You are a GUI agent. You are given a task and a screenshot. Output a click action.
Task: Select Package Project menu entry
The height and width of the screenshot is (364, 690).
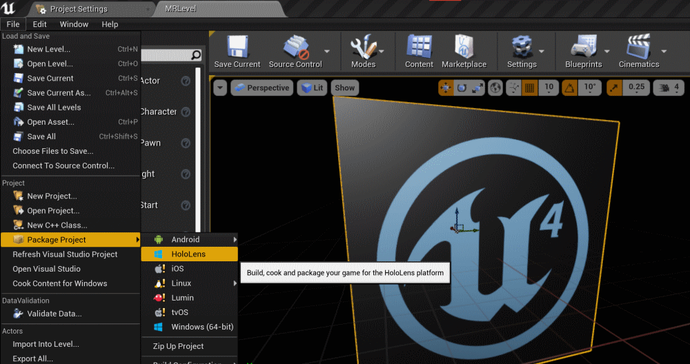pos(70,240)
